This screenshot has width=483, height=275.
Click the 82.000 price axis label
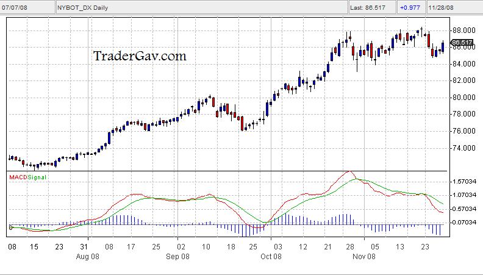pyautogui.click(x=463, y=80)
